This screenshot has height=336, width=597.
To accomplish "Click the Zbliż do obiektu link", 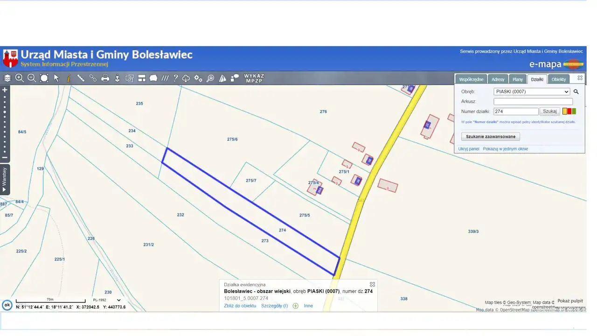I will pos(240,306).
